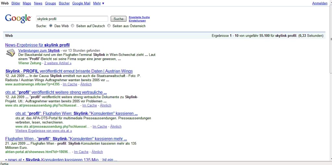The height and width of the screenshot is (165, 332).
Task: Open the news.at Skylink-Konsulenten result
Action: click(61, 160)
